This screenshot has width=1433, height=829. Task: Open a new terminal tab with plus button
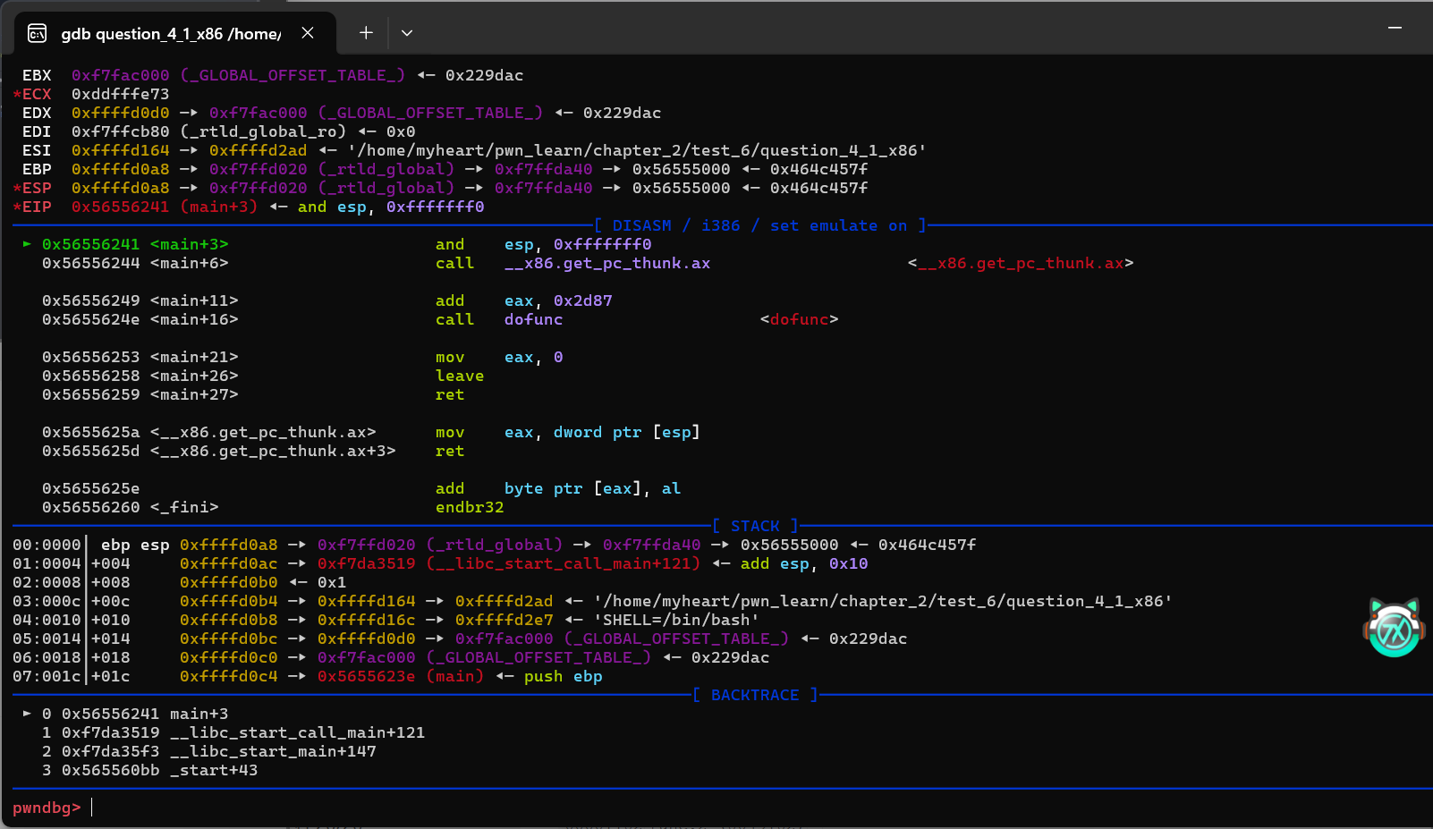point(366,33)
